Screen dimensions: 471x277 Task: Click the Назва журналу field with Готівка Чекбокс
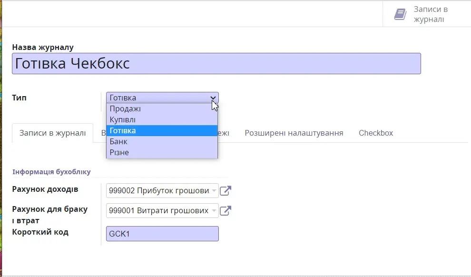[216, 63]
